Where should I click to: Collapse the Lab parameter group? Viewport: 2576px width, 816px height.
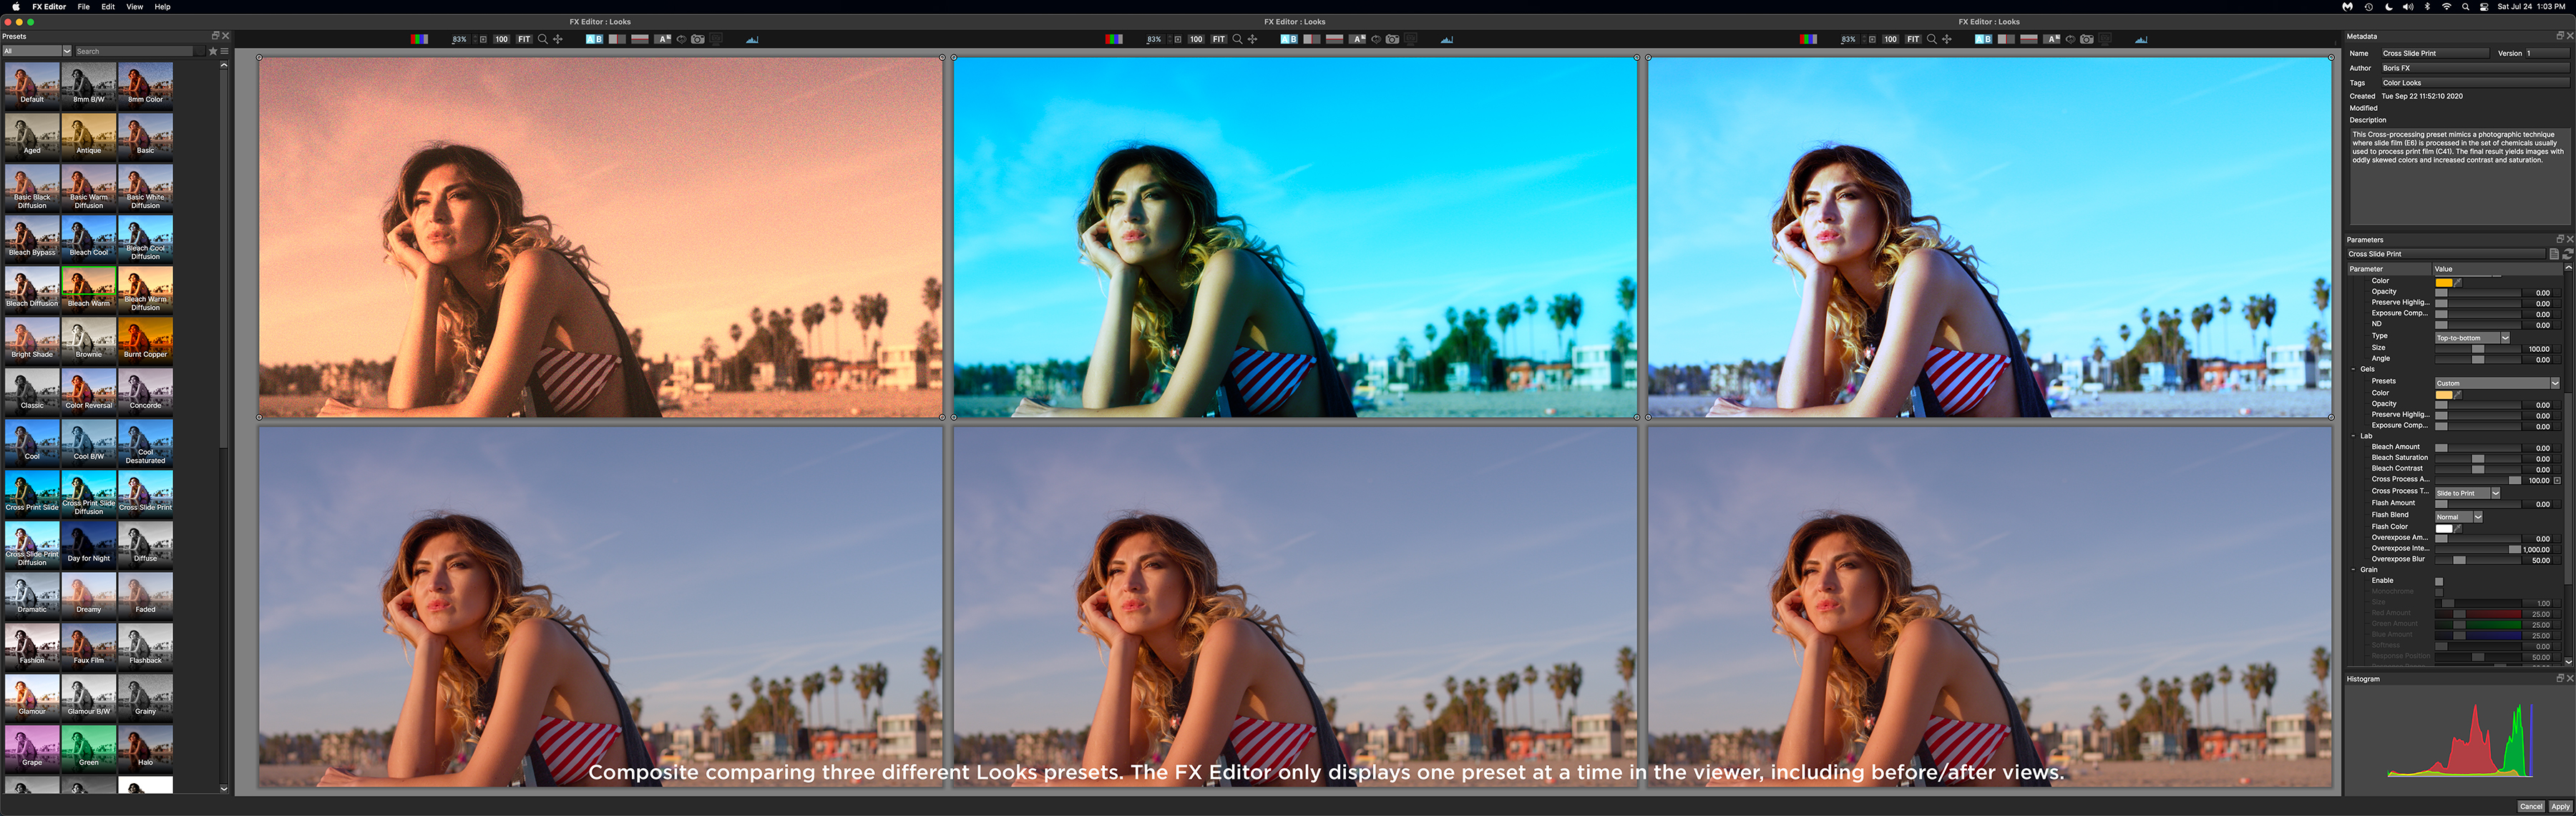[x=2353, y=436]
